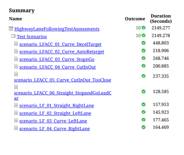This screenshot has height=155, width=184.
Task: Open scenario_LF_03_Curve_LeftLane link
Action: [53, 121]
